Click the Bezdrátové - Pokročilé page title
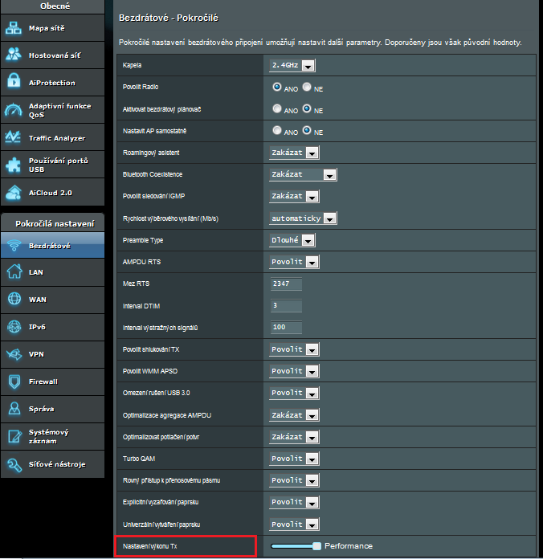This screenshot has height=559, width=543. click(169, 18)
